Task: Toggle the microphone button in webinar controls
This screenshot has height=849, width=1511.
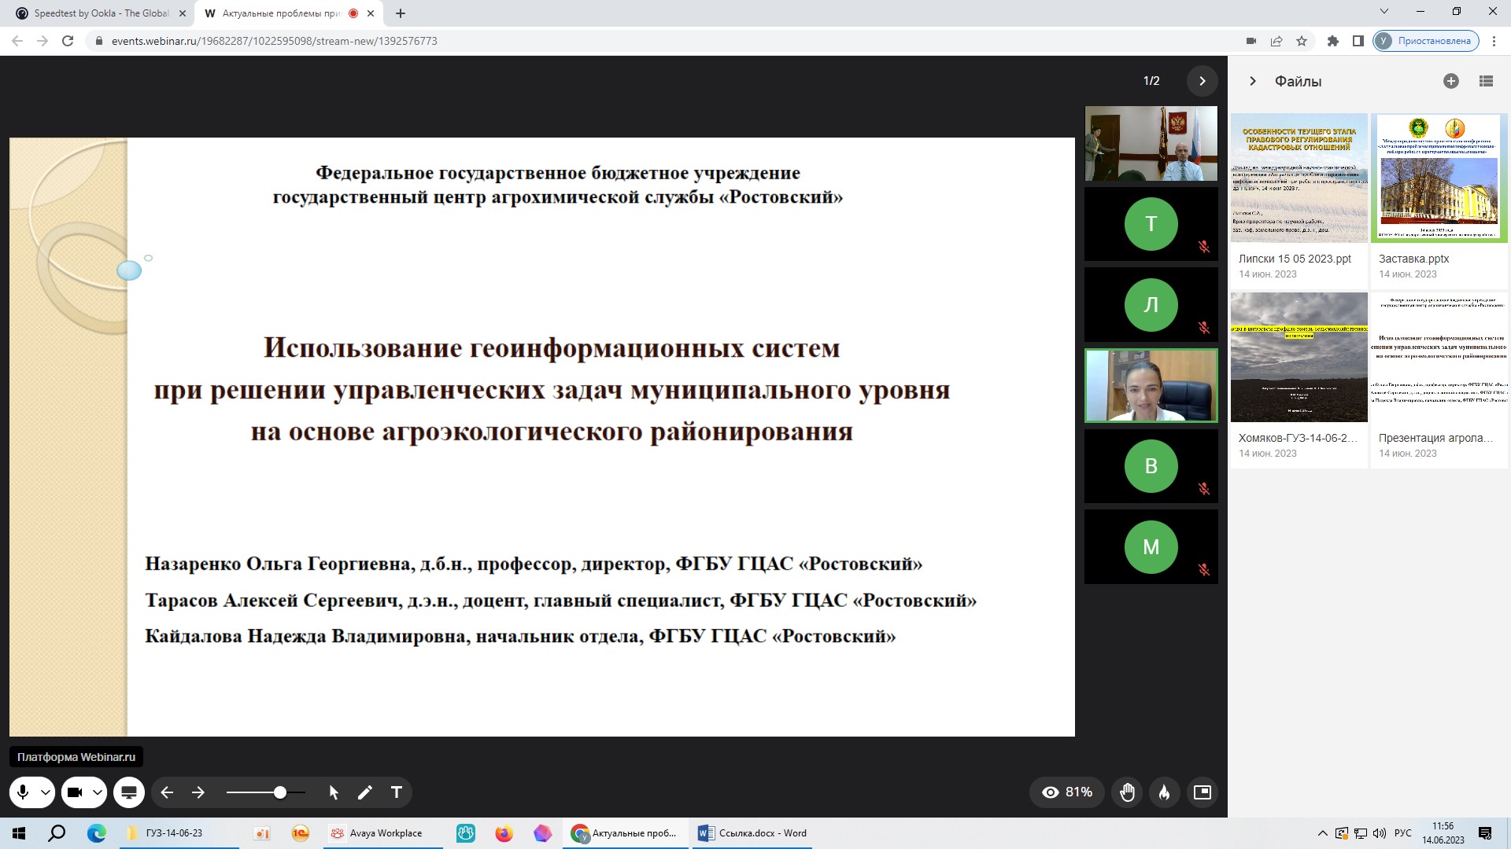Action: pos(23,792)
